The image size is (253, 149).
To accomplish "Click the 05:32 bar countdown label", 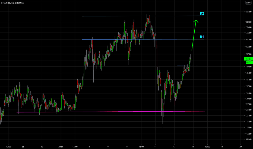I will click(x=249, y=62).
